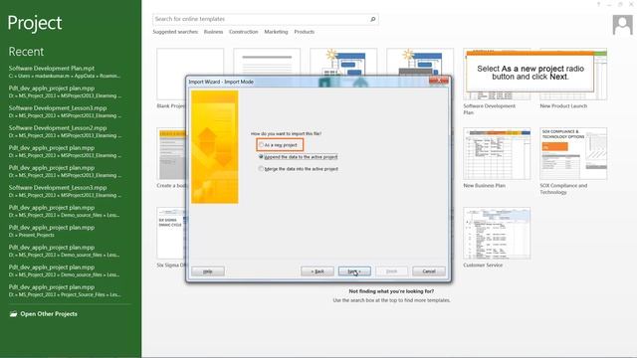Cancel the Import Wizard dialog
The width and height of the screenshot is (637, 358).
point(429,271)
